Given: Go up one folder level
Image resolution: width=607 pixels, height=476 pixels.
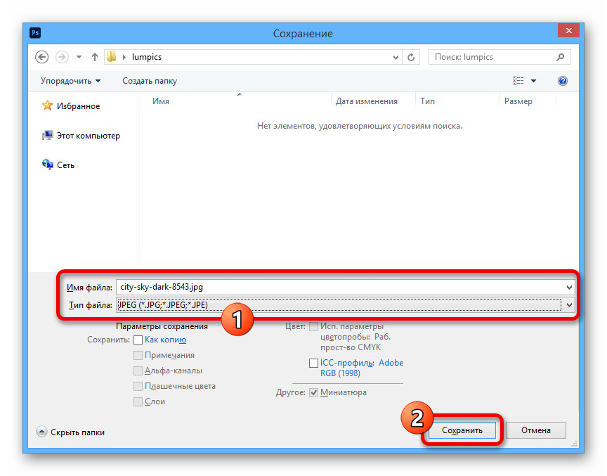Looking at the screenshot, I should point(94,58).
